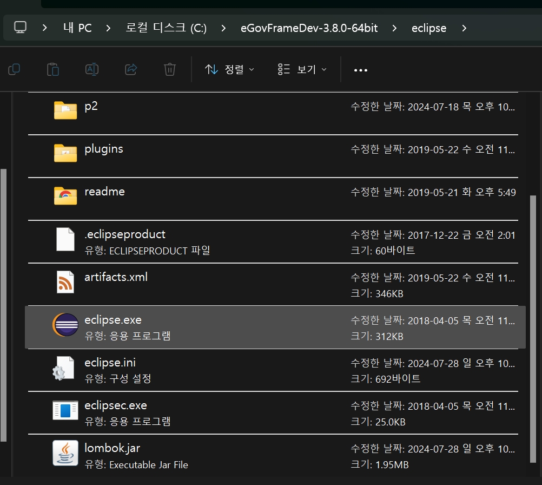Viewport: 542px width, 485px height.
Task: Open the 보기 view dropdown
Action: [x=302, y=69]
